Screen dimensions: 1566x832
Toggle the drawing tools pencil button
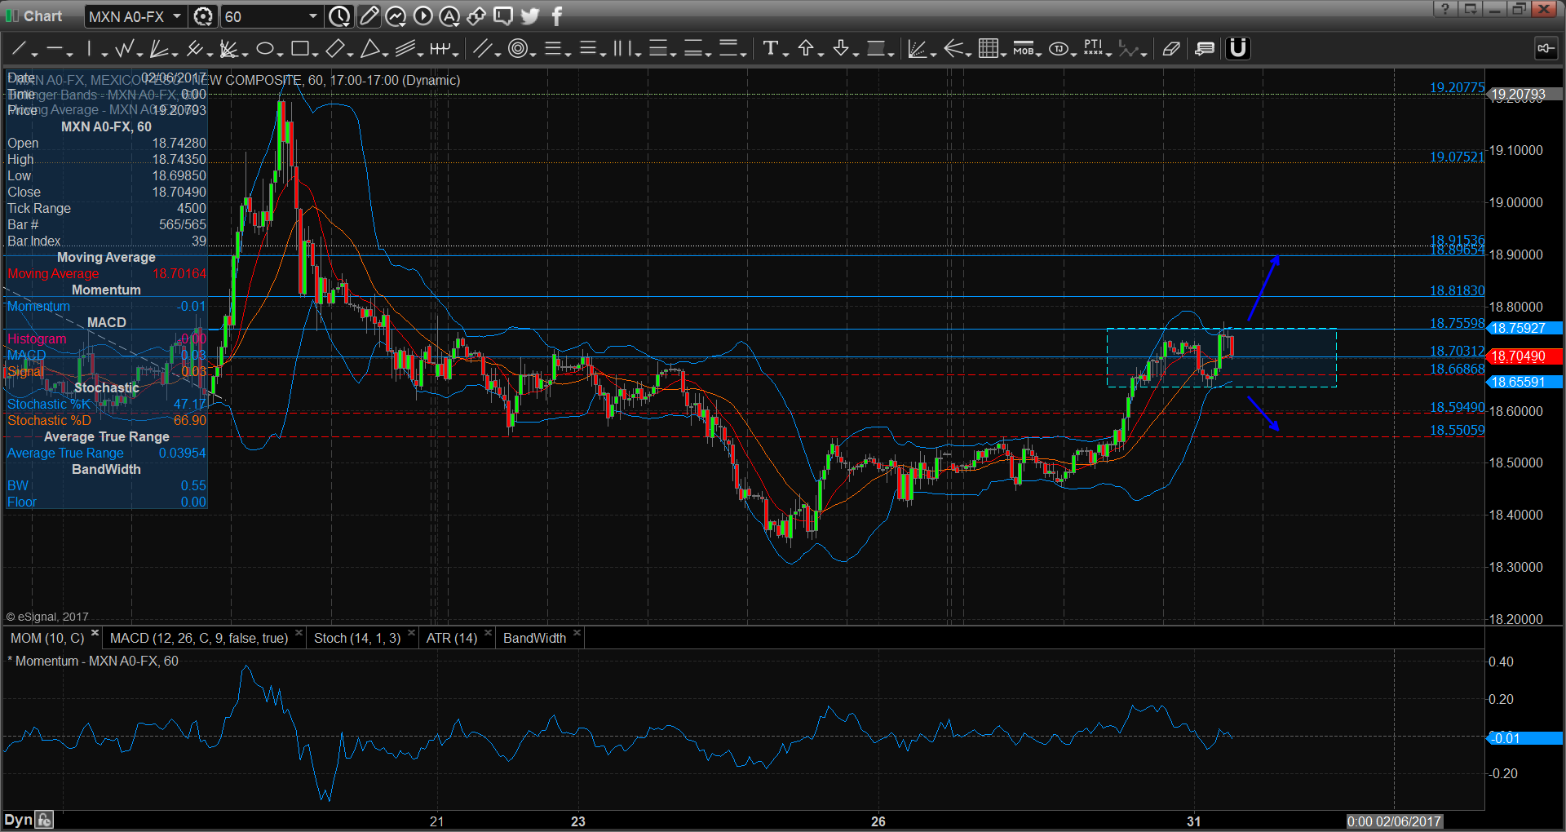369,16
